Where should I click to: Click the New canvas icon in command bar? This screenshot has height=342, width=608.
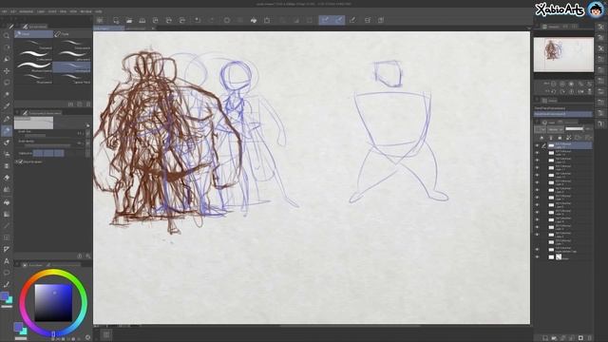click(116, 20)
